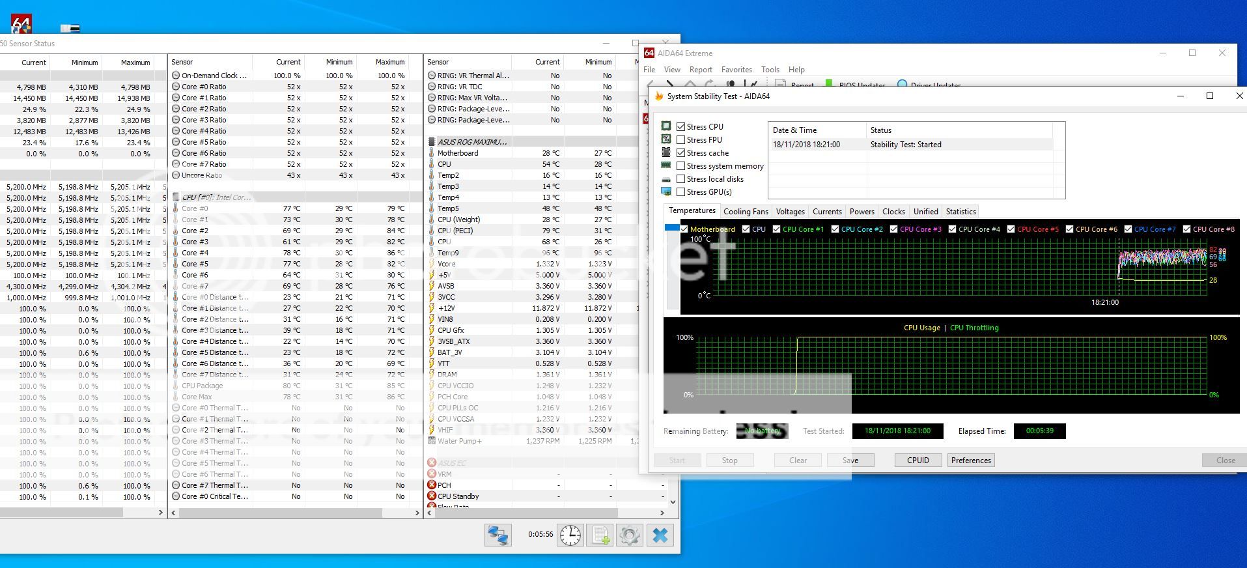Click the red X icon next to PCH
Image resolution: width=1247 pixels, height=568 pixels.
coord(432,485)
